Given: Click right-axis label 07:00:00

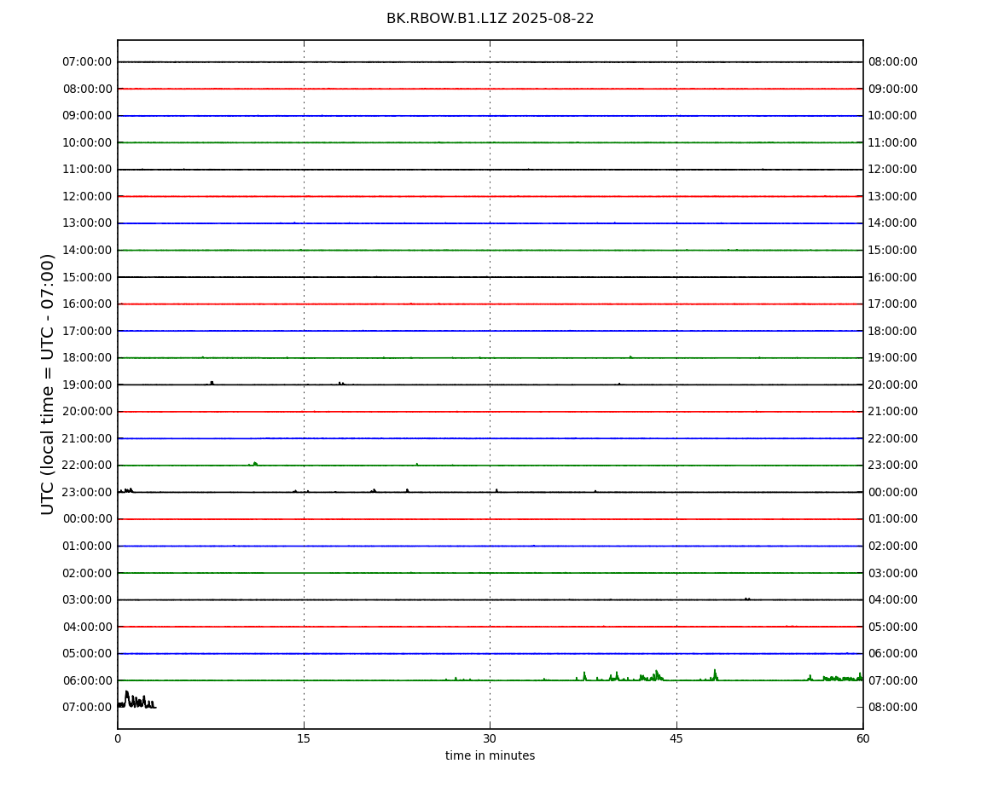Looking at the screenshot, I should [x=893, y=680].
